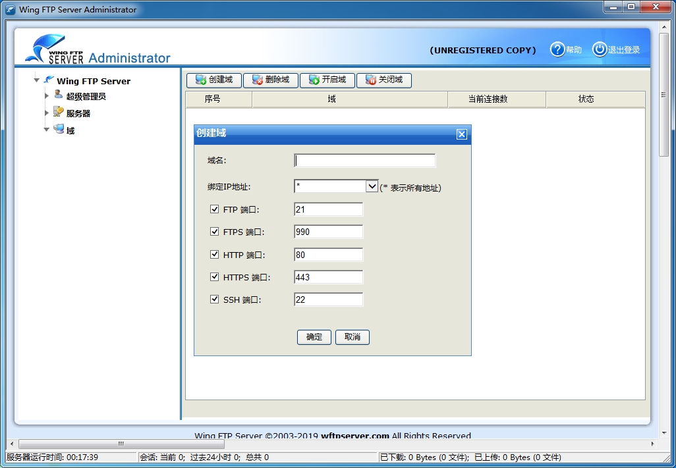676x468 pixels.
Task: Open the 帮助 help link
Action: 574,50
